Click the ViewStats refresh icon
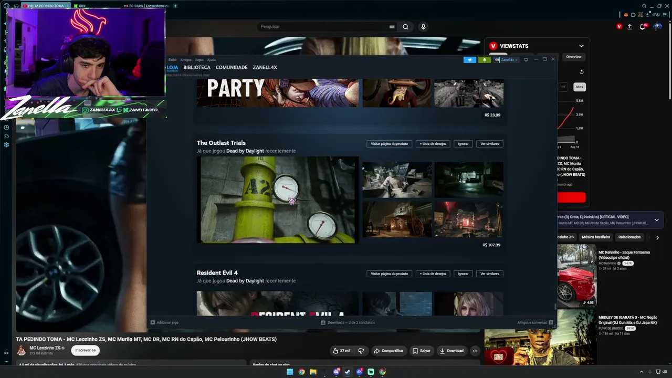This screenshot has width=672, height=378. point(581,72)
